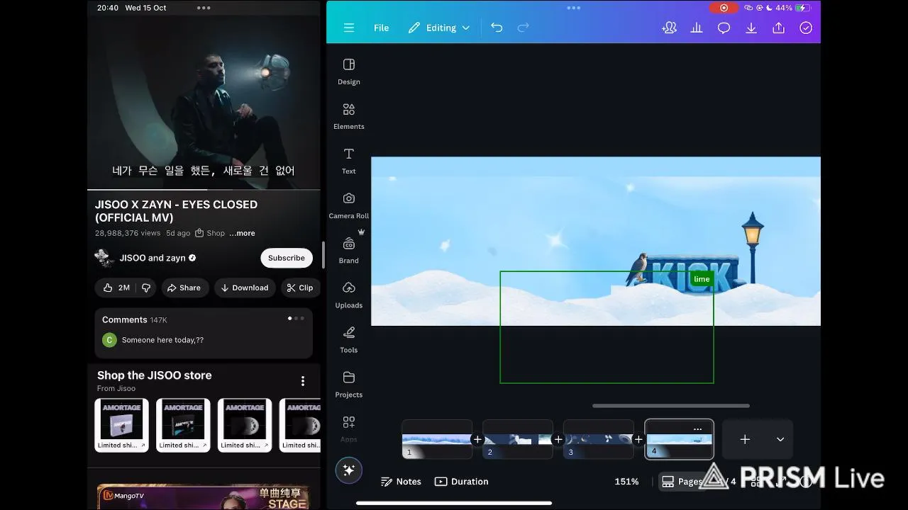Click the 151% zoom level

coord(626,482)
